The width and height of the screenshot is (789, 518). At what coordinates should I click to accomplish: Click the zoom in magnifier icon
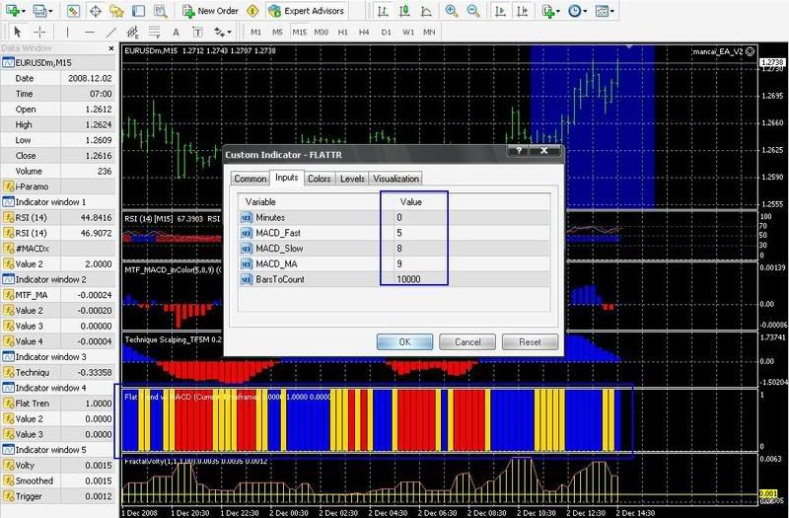coord(451,11)
